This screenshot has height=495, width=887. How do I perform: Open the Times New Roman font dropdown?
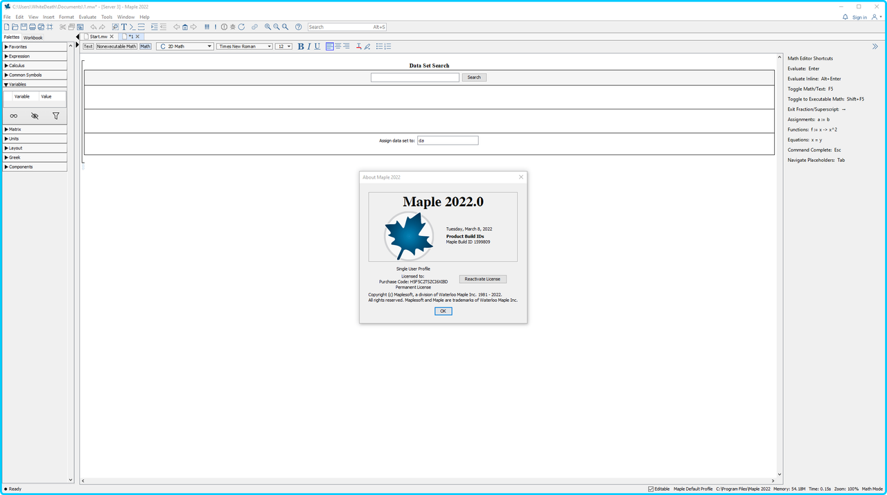[x=245, y=46]
